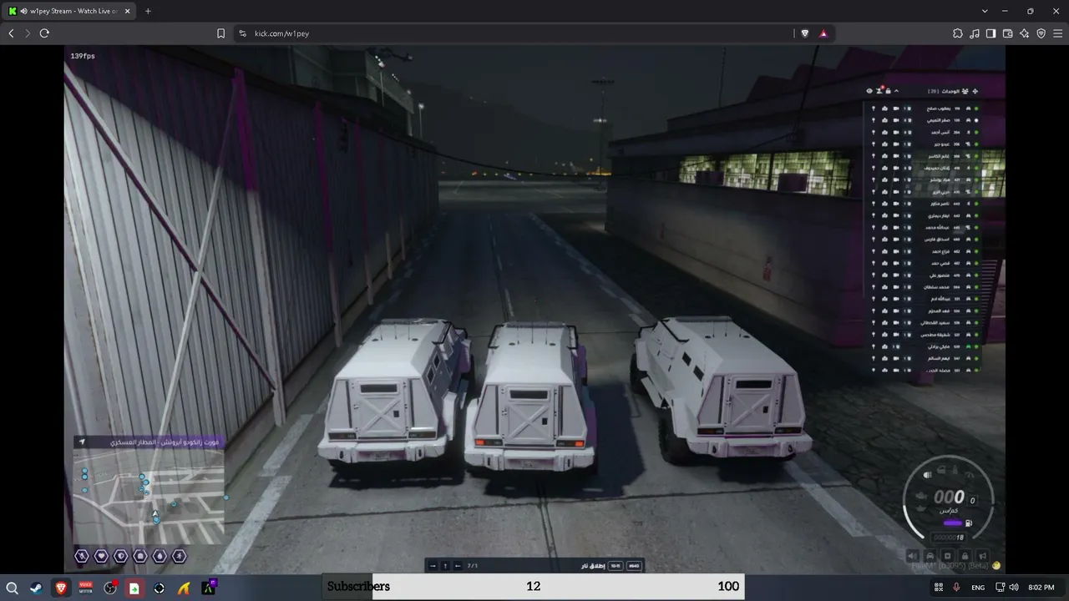Click the speedometer gauge
This screenshot has height=601, width=1069.
pyautogui.click(x=948, y=498)
